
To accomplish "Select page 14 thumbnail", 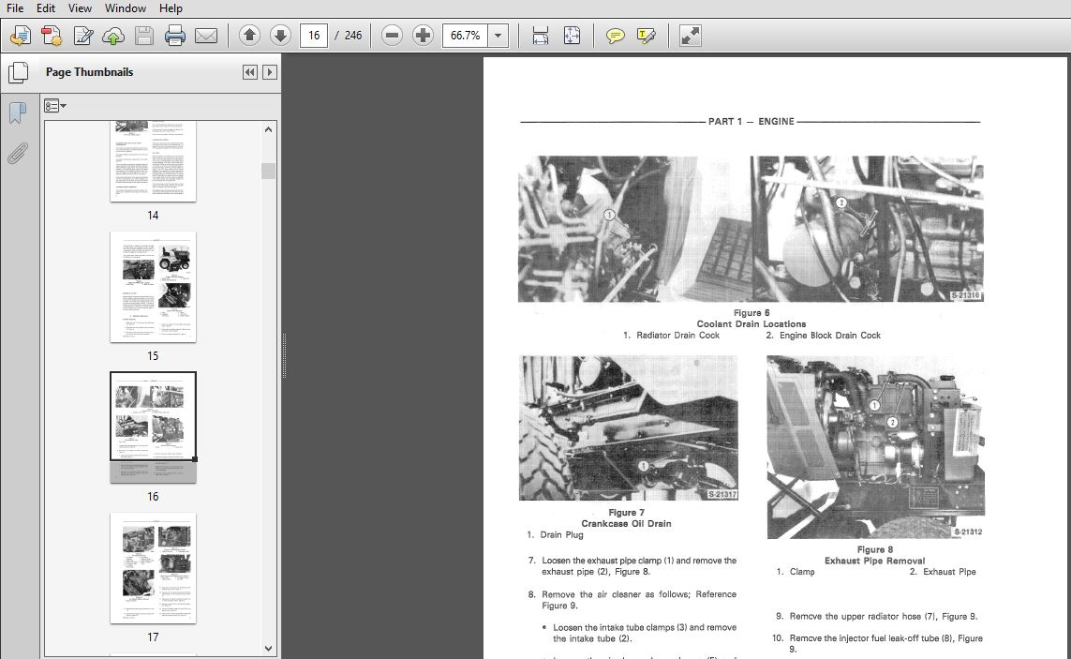I will (153, 161).
